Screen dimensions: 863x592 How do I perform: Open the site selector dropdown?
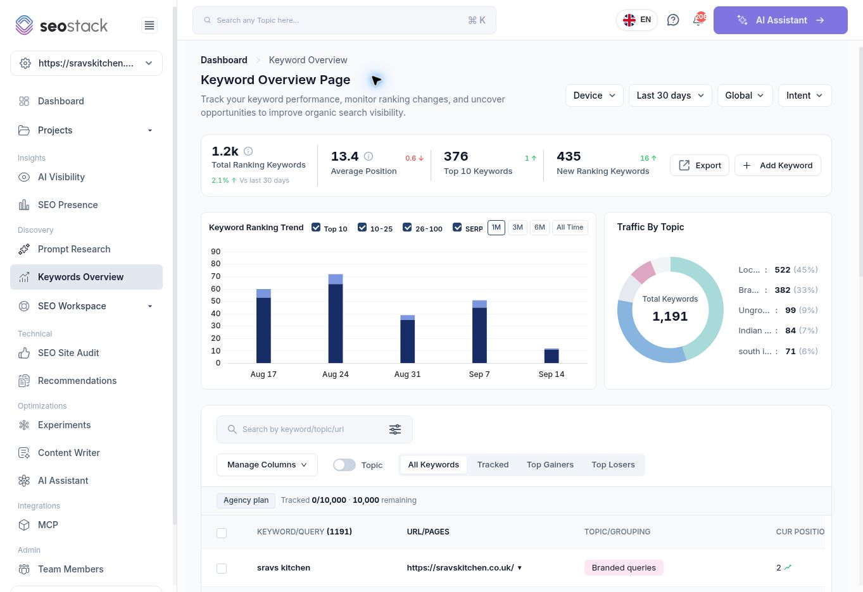(x=86, y=63)
